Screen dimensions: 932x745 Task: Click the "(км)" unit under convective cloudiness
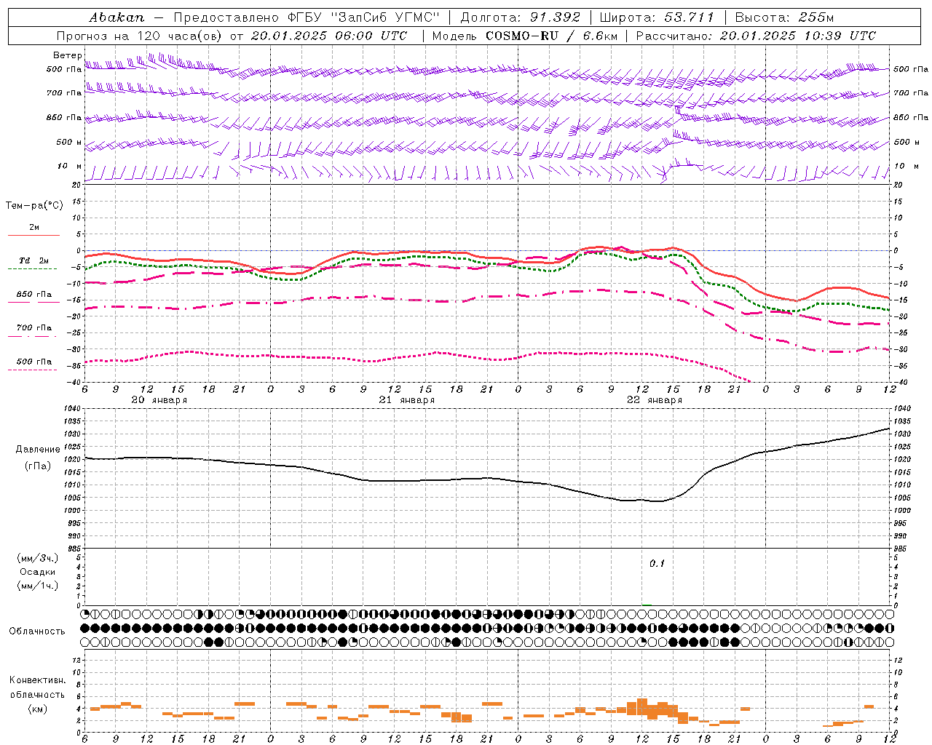pyautogui.click(x=37, y=709)
